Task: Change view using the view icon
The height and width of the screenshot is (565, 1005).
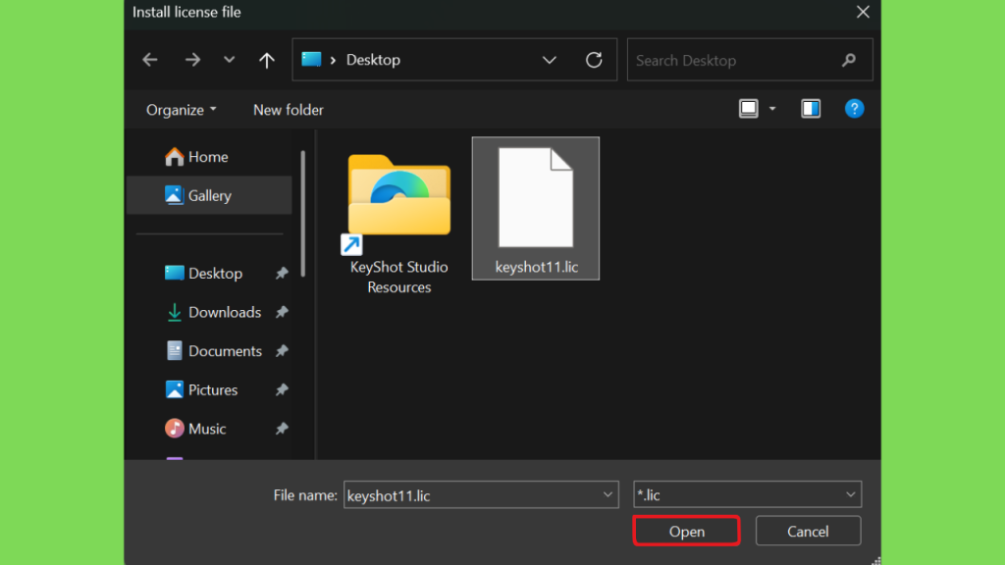Action: click(749, 108)
